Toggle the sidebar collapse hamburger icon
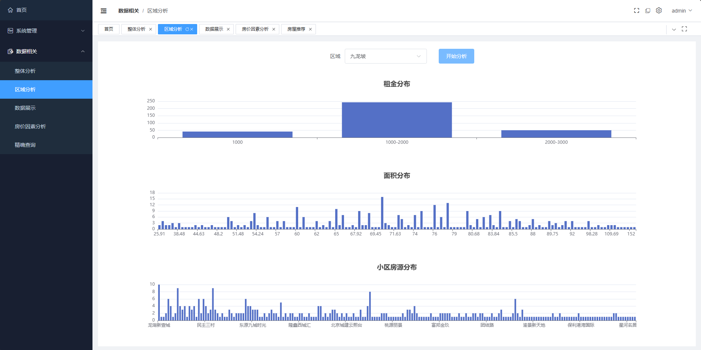 [x=104, y=11]
